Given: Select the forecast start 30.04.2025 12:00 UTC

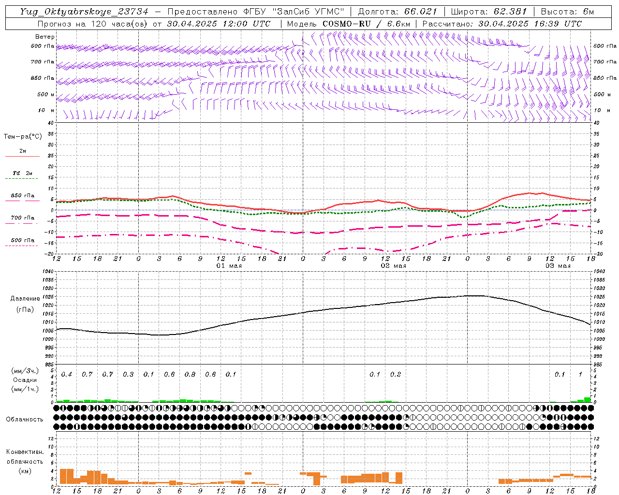Looking at the screenshot, I should tap(219, 24).
